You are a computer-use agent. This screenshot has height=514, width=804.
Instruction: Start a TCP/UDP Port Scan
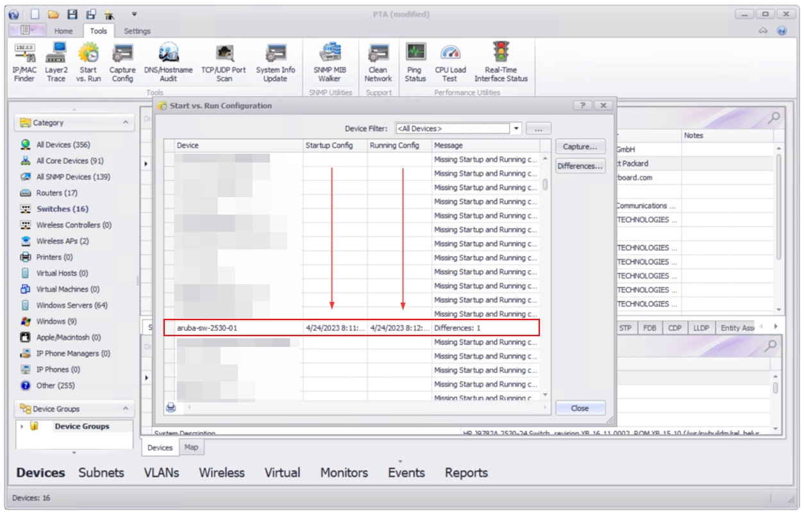(x=224, y=61)
